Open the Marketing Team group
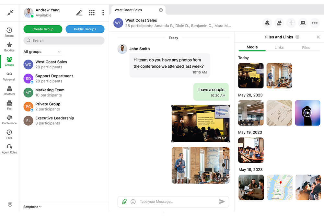 pos(64,93)
